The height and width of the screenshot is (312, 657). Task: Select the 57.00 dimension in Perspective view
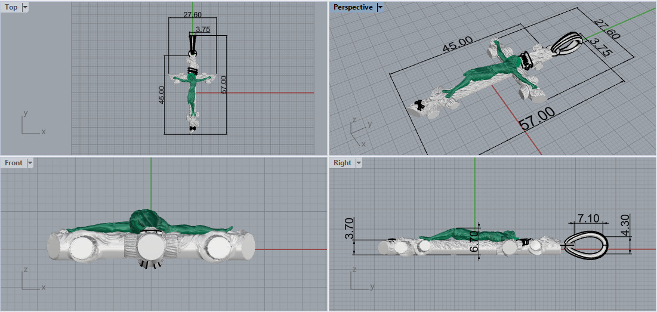tap(538, 119)
